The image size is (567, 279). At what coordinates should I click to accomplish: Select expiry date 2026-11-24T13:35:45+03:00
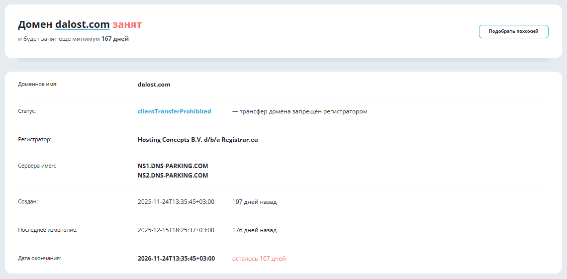[177, 259]
